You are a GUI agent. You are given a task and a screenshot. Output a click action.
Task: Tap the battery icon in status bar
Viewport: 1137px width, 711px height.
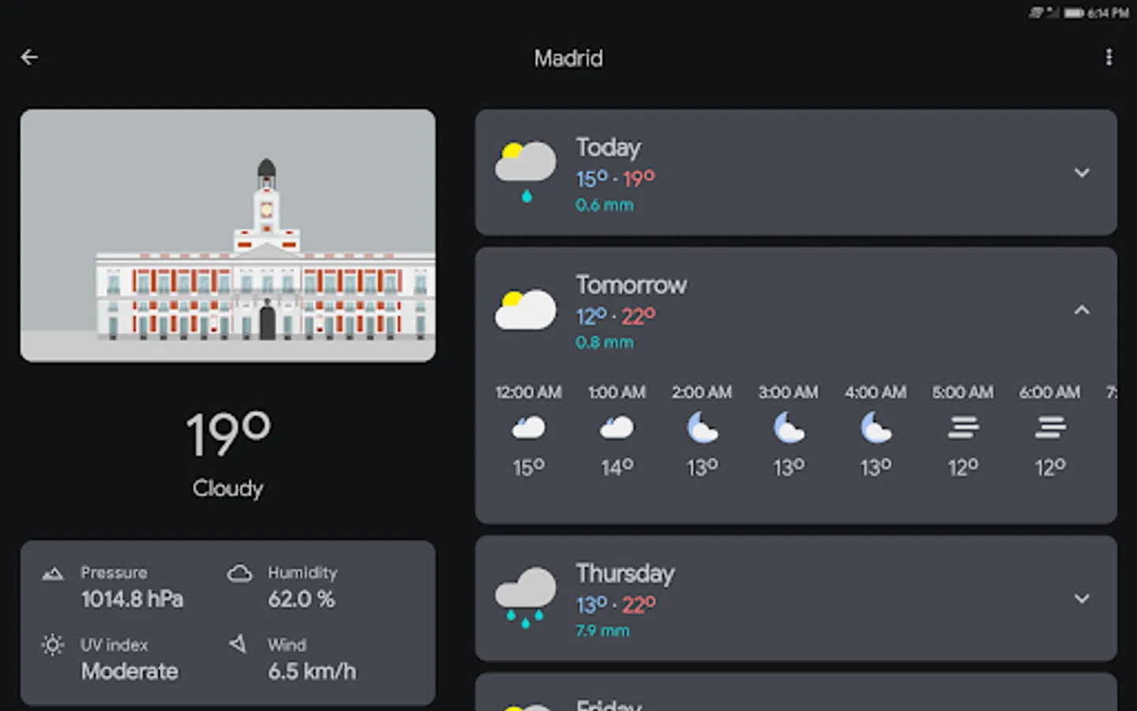coord(1073,13)
